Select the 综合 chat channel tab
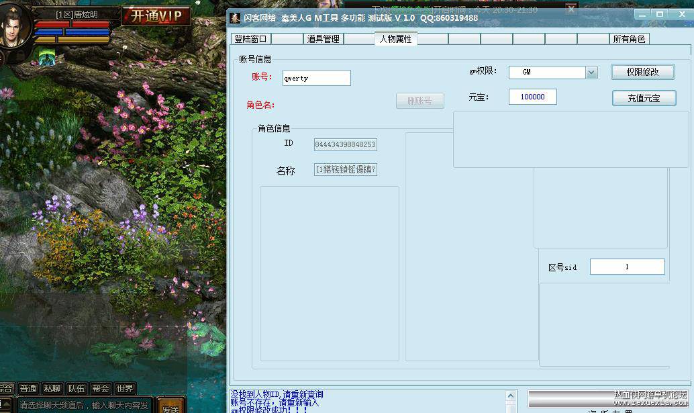Screen dimensions: 694x413 pos(6,388)
